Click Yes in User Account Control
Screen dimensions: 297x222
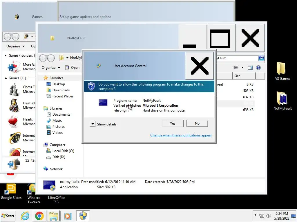(173, 123)
